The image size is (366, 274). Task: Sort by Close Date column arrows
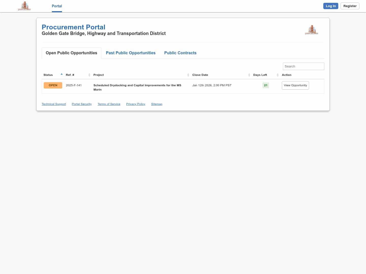[249, 75]
